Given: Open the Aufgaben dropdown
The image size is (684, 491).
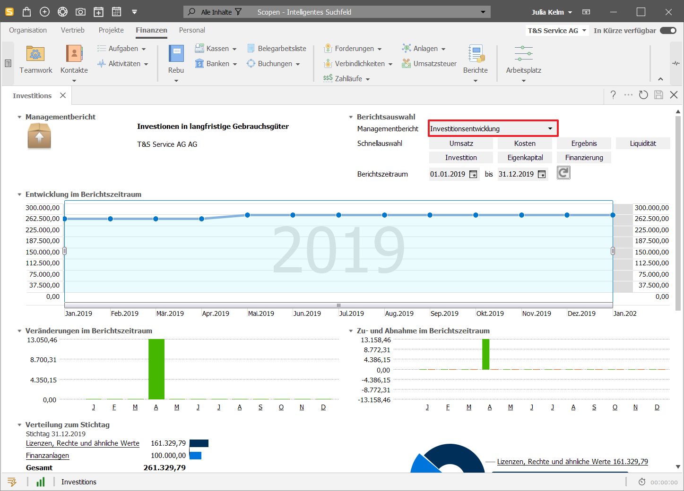Looking at the screenshot, I should pyautogui.click(x=122, y=49).
